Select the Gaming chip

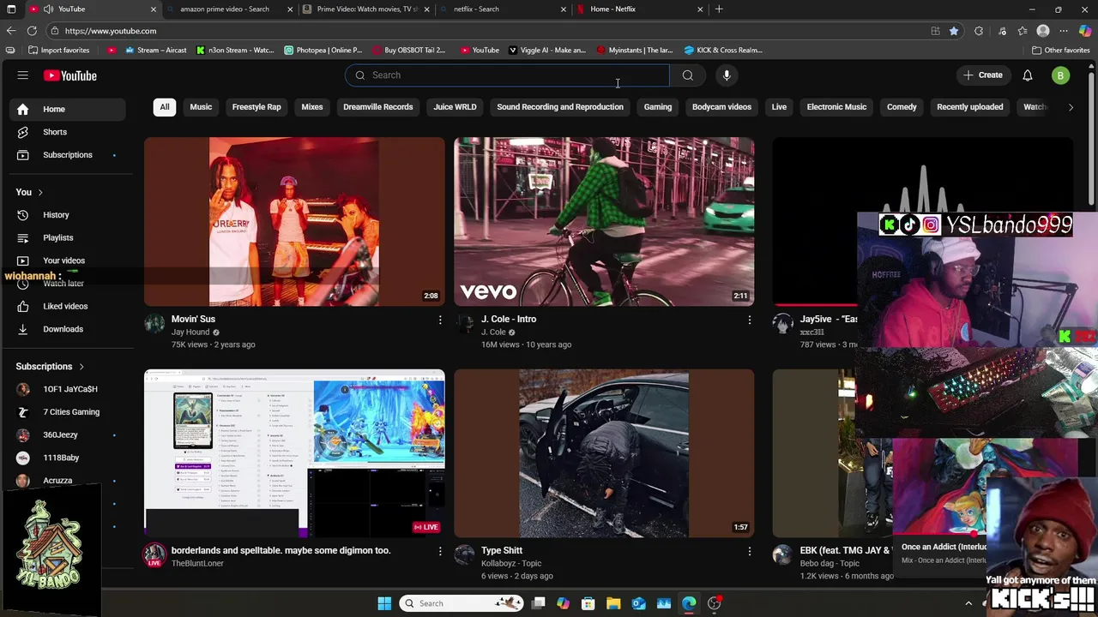click(658, 107)
